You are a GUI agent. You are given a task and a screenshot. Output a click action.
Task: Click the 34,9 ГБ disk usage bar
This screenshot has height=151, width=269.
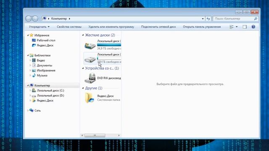coord(109,45)
